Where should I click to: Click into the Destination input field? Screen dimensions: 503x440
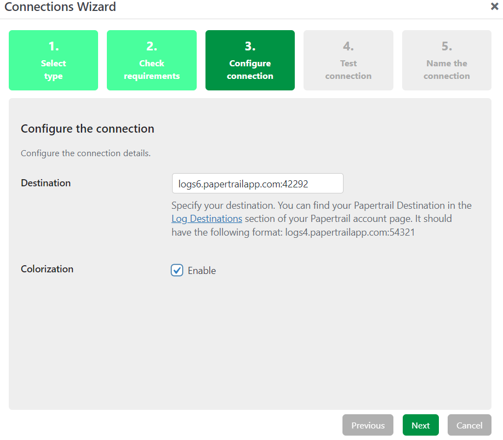click(258, 184)
